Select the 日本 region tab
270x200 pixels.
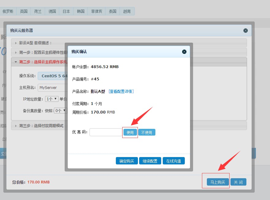point(66,11)
